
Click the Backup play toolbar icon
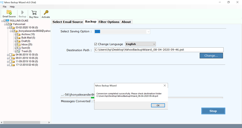(22, 12)
